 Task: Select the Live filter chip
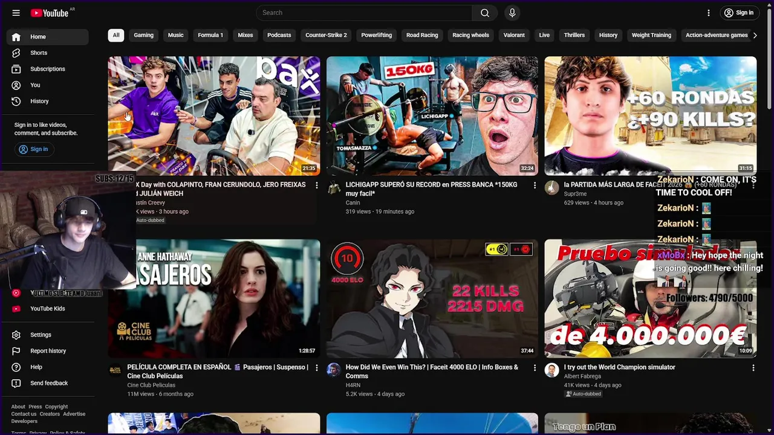[x=544, y=35]
